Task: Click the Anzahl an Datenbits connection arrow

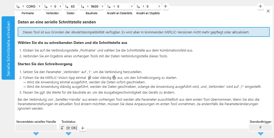Action: coord(109,6)
